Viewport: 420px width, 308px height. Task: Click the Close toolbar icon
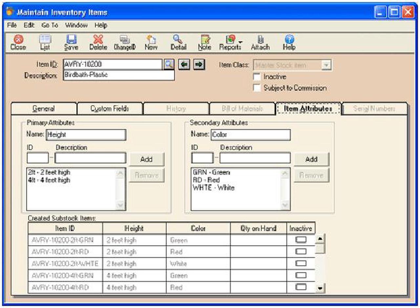[18, 42]
